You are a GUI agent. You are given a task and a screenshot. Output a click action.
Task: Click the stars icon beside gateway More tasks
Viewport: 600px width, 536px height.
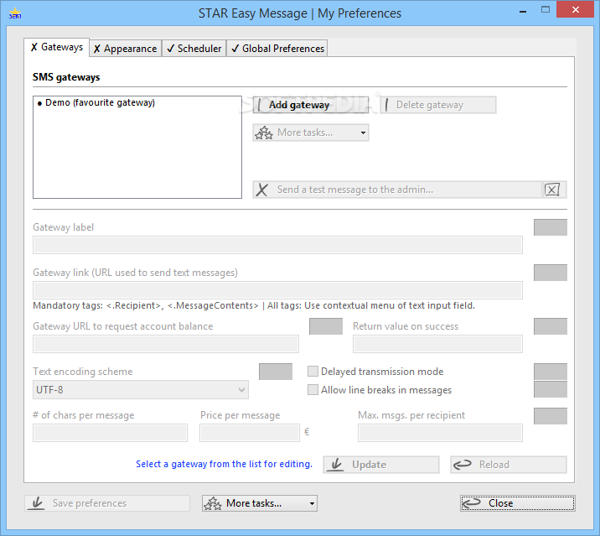(x=264, y=133)
